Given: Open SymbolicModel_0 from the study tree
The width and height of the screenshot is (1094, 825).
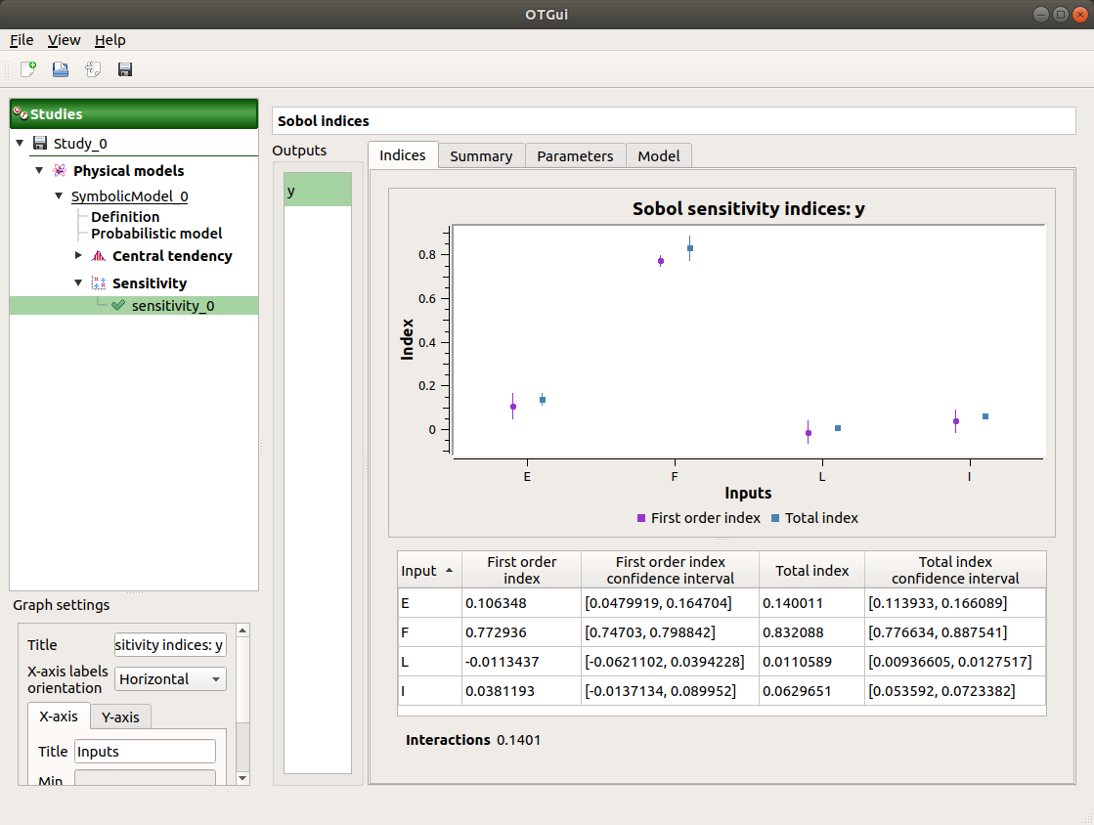Looking at the screenshot, I should pos(128,196).
